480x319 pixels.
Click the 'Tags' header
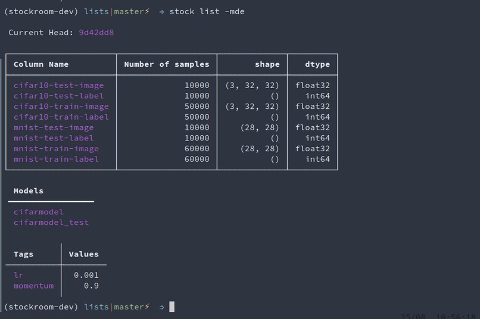click(x=23, y=255)
